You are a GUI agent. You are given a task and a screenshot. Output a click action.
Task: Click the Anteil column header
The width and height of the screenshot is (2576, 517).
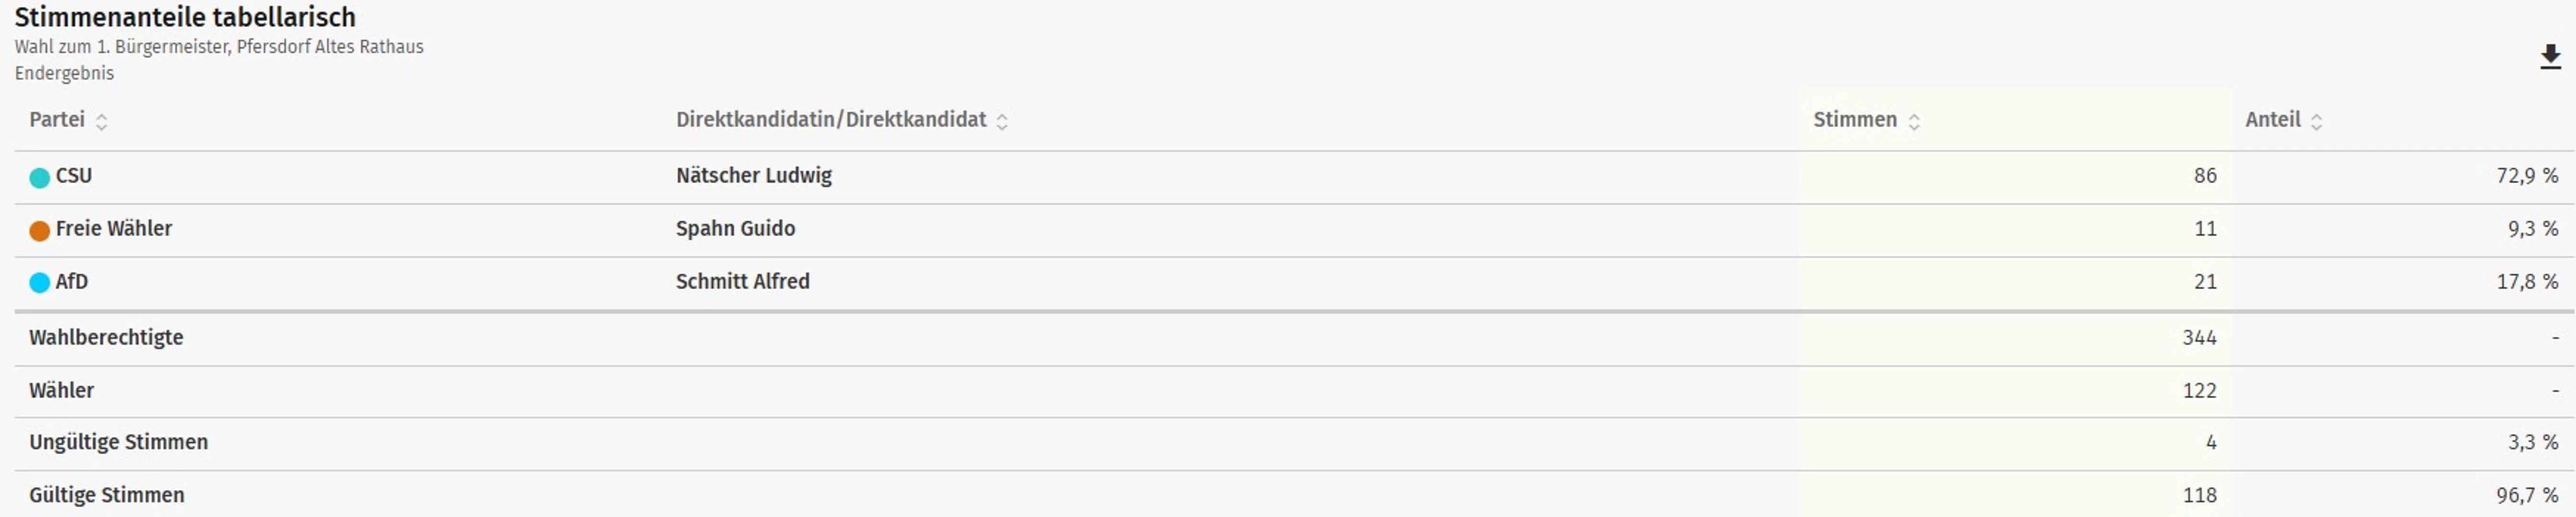pos(2272,120)
